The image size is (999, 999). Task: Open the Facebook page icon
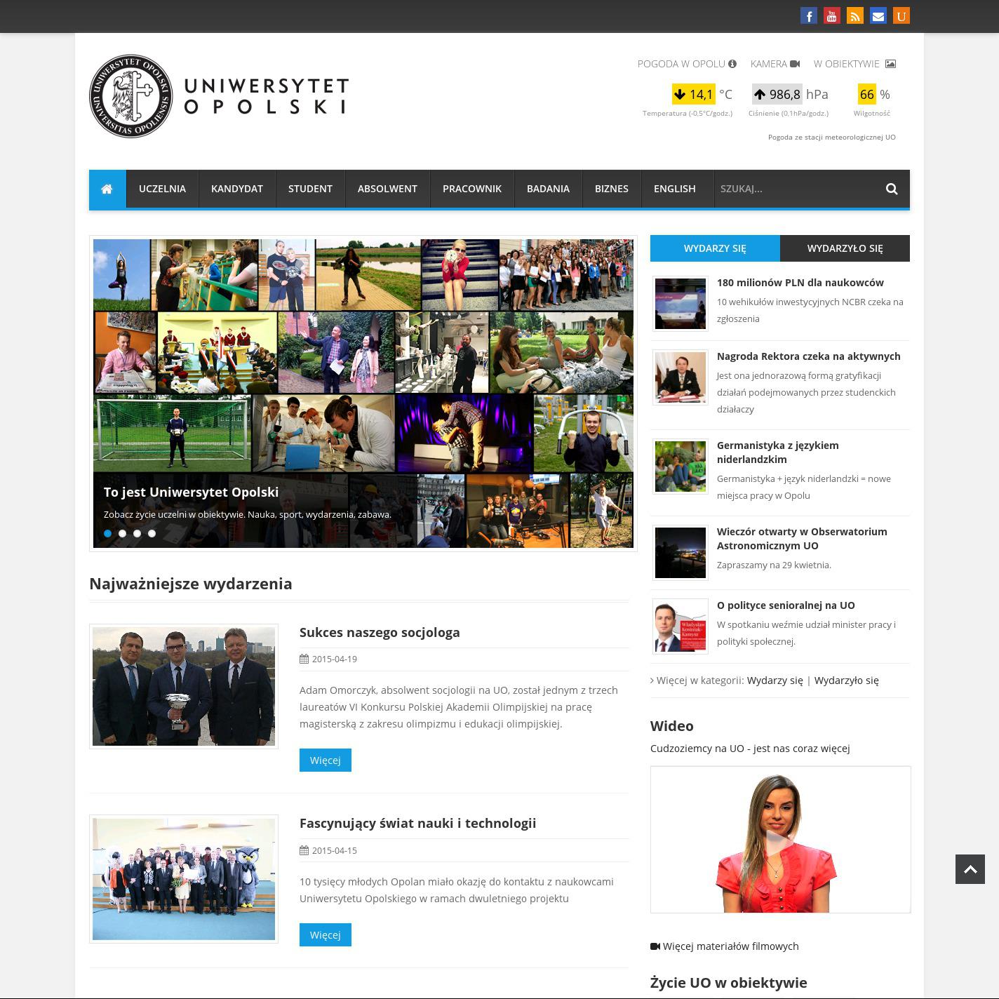pyautogui.click(x=809, y=16)
